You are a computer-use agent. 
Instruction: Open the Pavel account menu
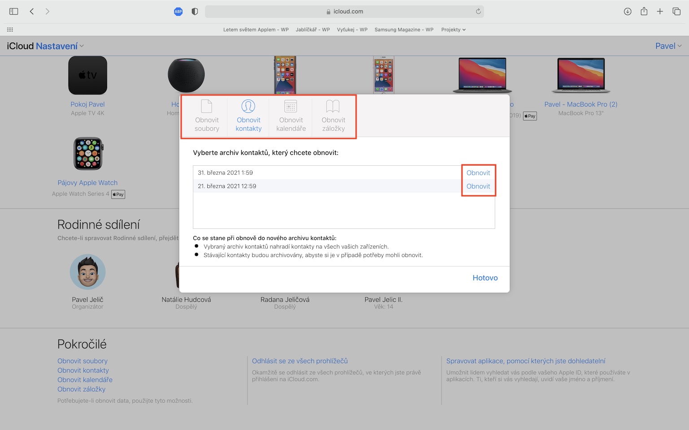click(668, 46)
